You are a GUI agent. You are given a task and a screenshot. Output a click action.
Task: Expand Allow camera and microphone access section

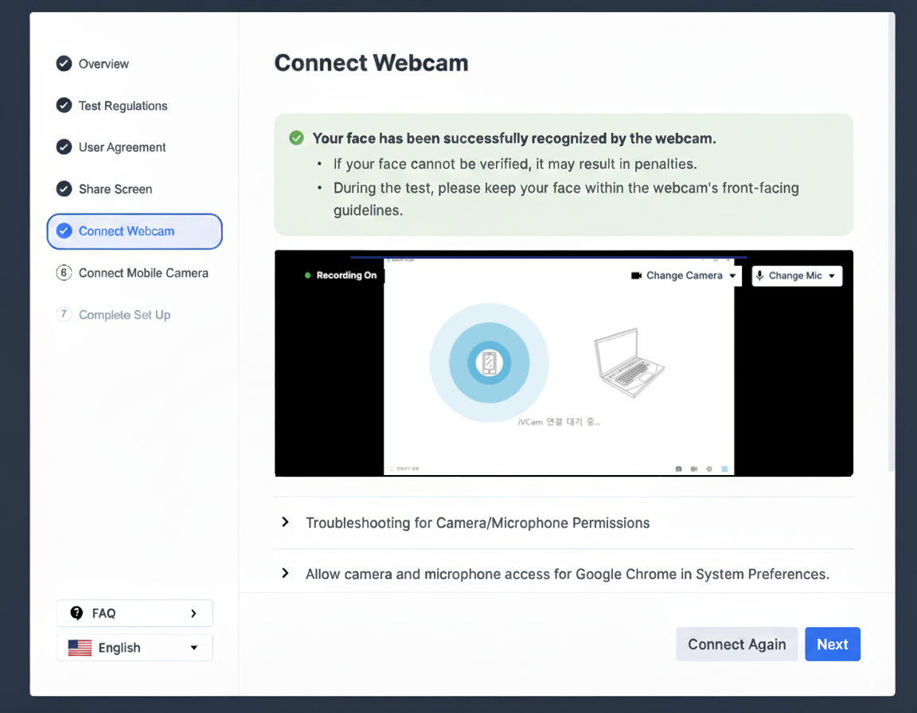tap(567, 574)
